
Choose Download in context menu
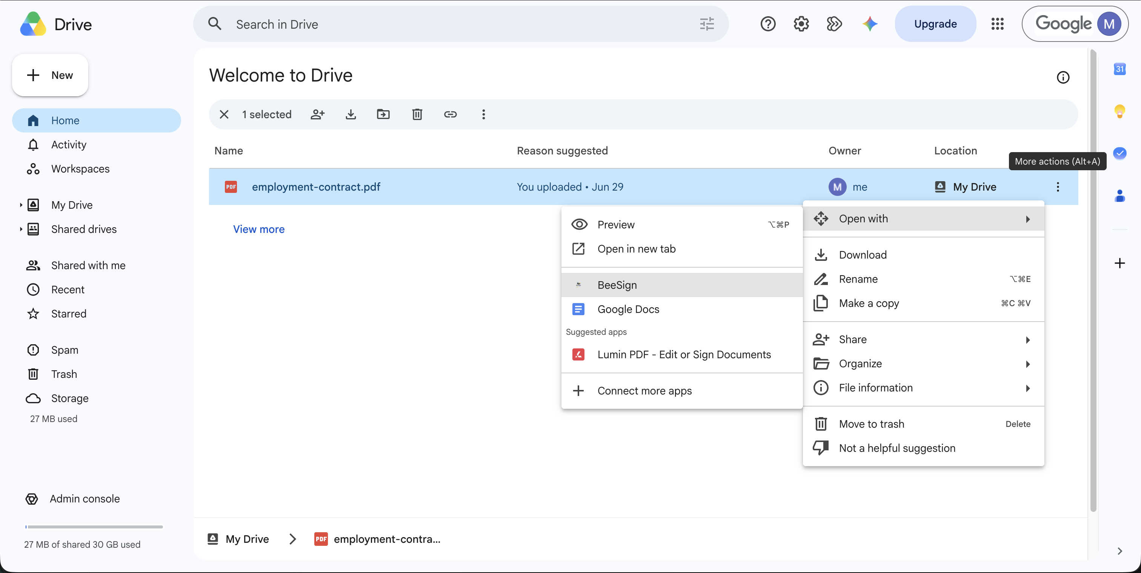pos(923,255)
